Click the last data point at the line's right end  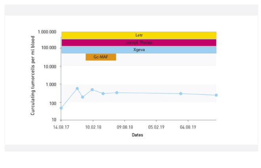pos(216,95)
